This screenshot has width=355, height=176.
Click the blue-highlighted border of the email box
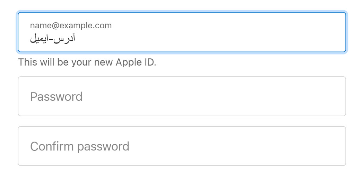click(182, 12)
